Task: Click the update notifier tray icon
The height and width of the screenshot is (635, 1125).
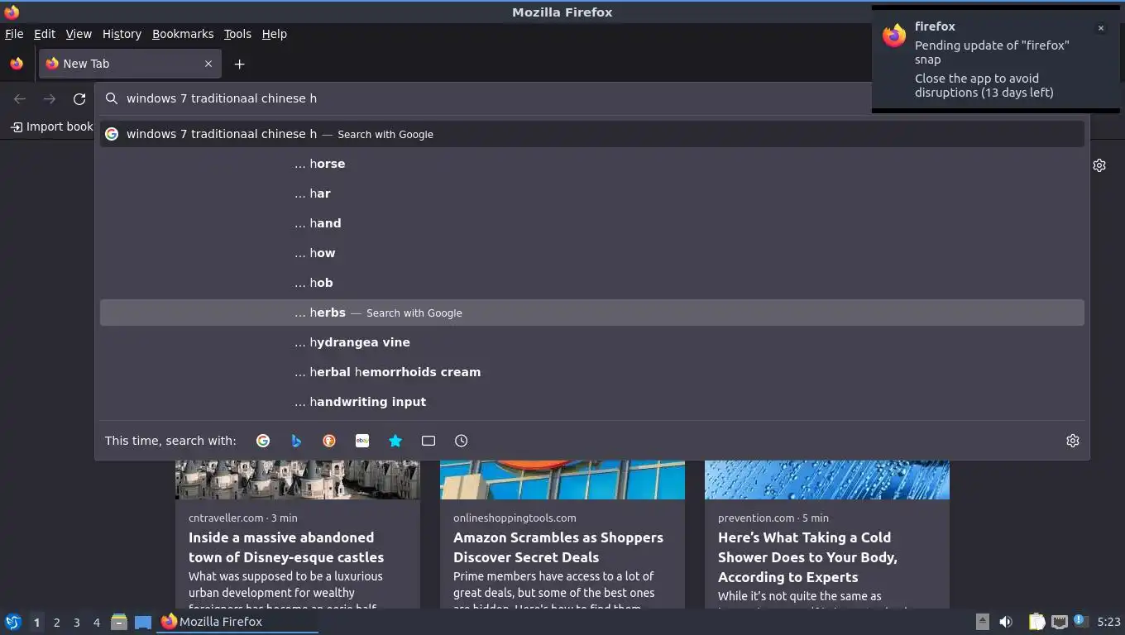Action: coord(1080,621)
